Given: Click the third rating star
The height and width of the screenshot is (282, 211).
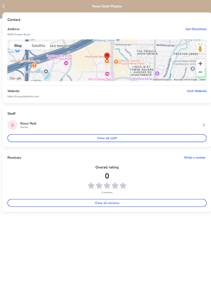Looking at the screenshot, I should pos(107,185).
